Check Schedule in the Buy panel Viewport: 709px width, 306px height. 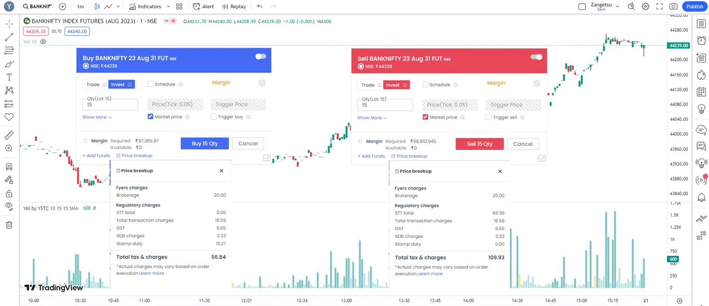pyautogui.click(x=150, y=84)
